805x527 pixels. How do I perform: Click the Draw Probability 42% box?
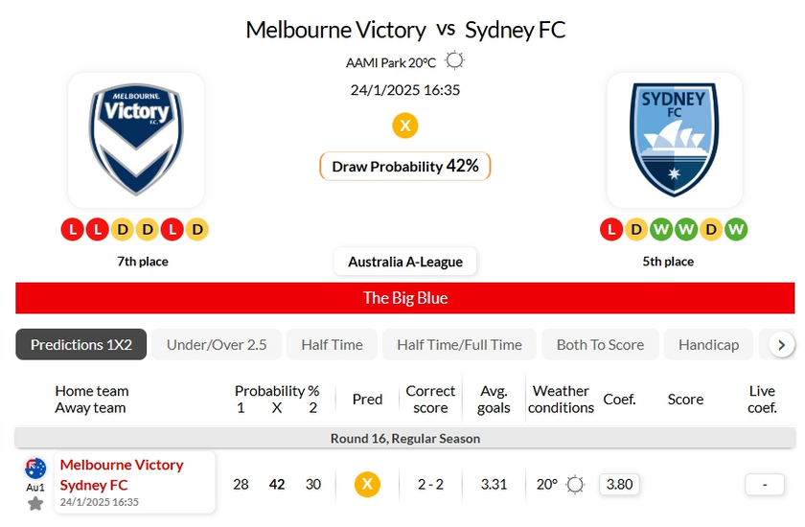405,166
